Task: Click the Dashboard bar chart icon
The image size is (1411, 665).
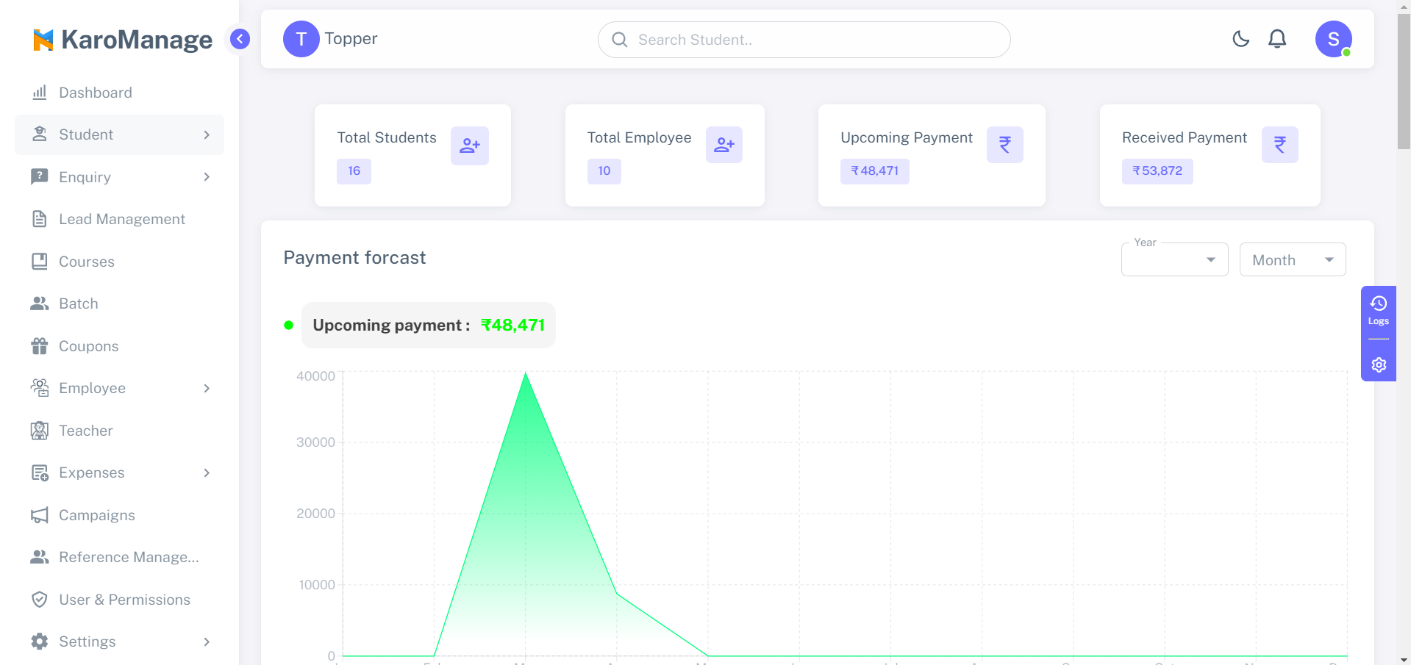Action: coord(40,93)
